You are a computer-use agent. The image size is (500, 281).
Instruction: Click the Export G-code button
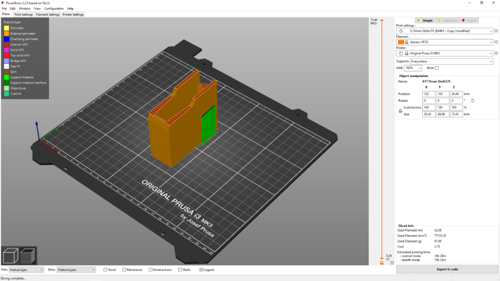pos(447,269)
